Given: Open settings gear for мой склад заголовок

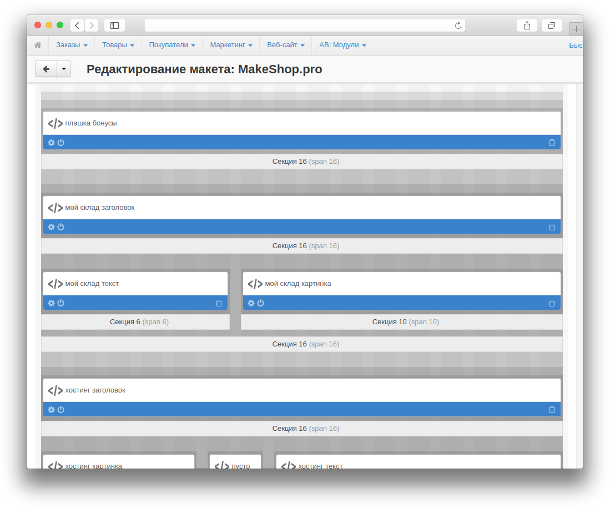Looking at the screenshot, I should (52, 227).
